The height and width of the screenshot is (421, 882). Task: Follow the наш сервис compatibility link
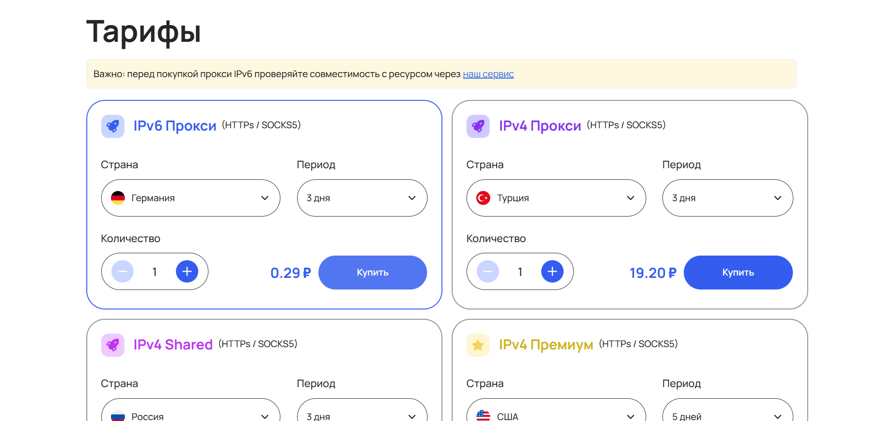pos(488,74)
